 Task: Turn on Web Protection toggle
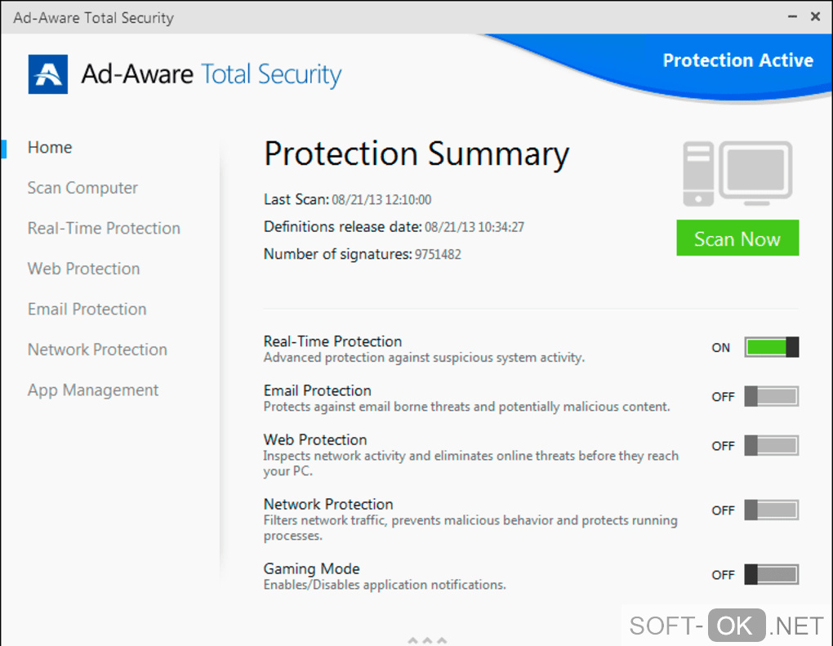coord(771,446)
